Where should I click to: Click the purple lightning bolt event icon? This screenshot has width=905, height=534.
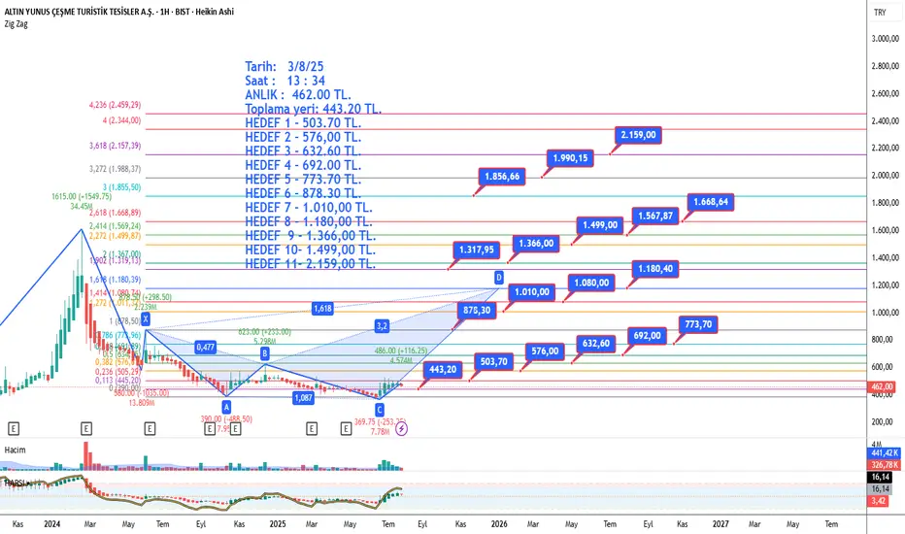402,429
